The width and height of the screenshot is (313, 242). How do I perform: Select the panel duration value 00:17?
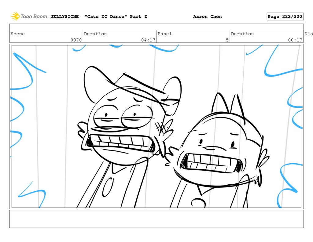(295, 40)
